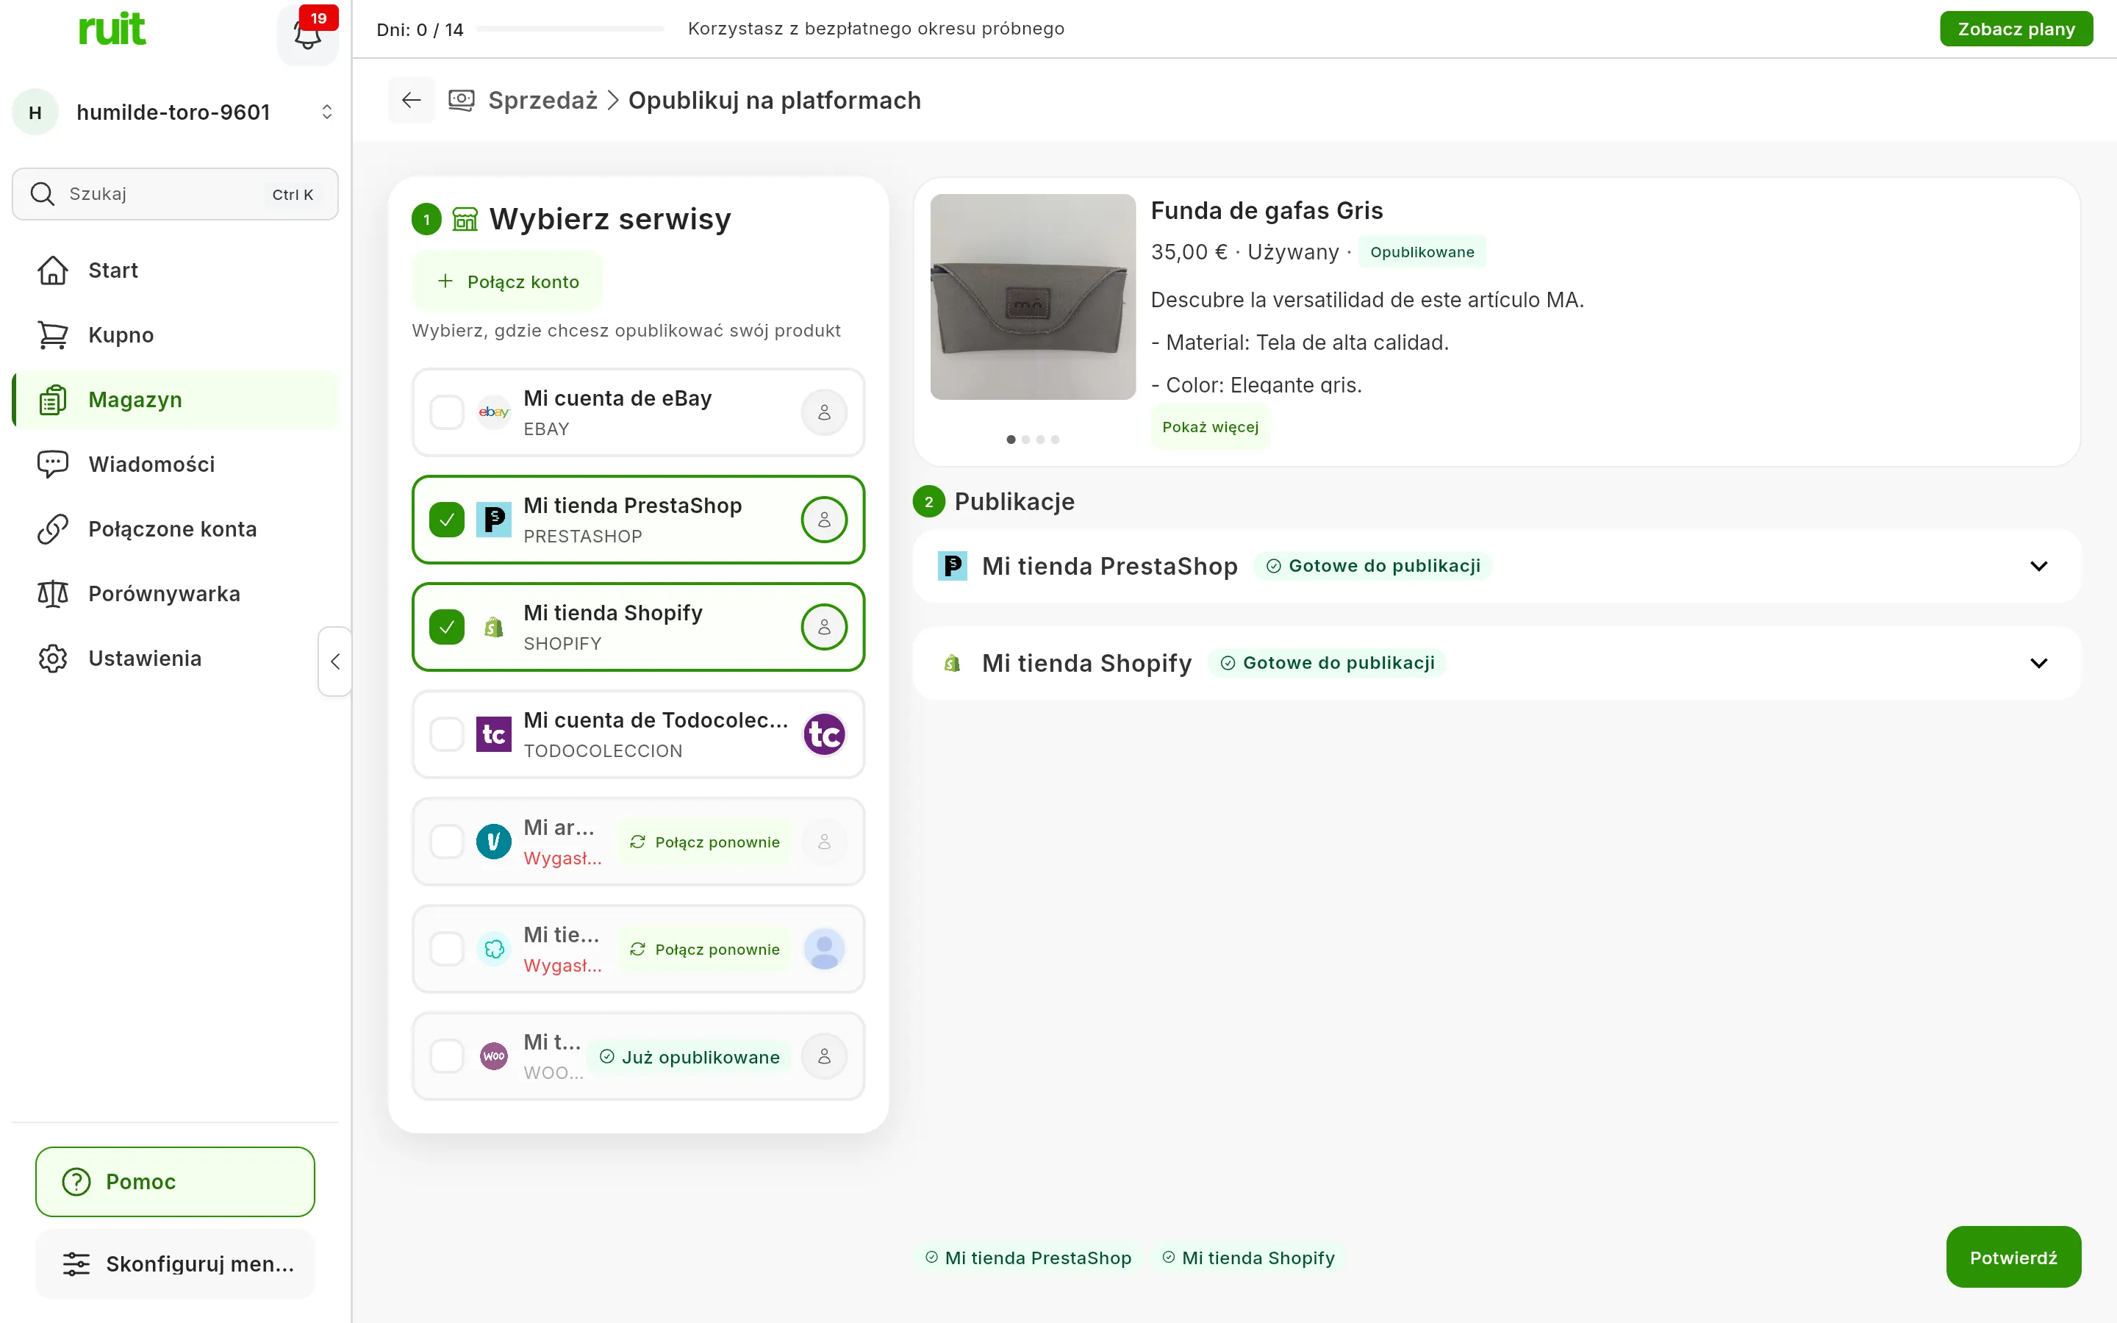Expand the Mi tienda Shopify publication
This screenshot has height=1323, width=2117.
point(2038,663)
